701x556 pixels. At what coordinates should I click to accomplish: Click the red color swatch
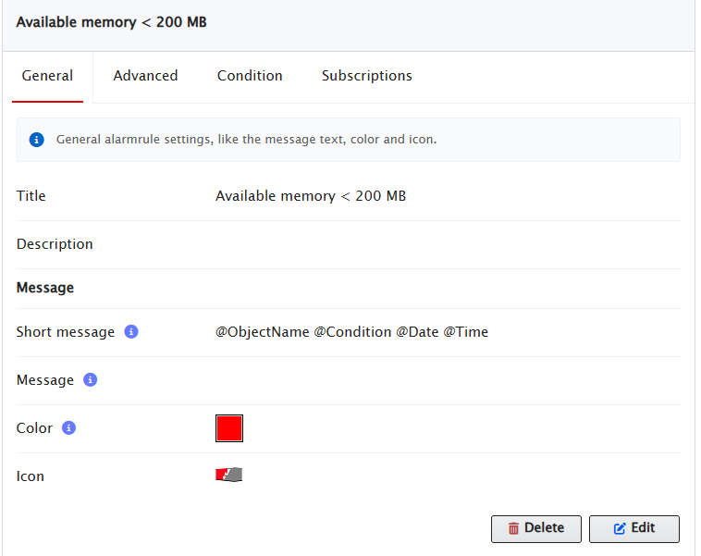point(229,428)
